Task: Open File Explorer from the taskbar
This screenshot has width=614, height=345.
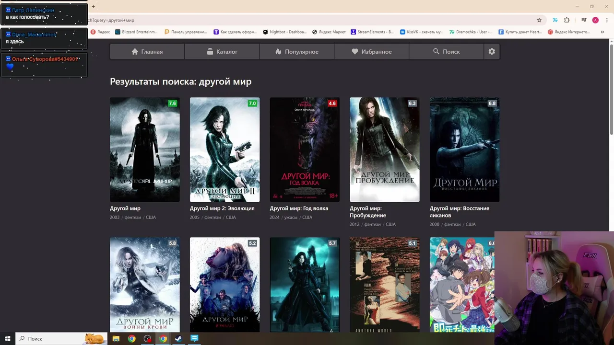Action: tap(116, 339)
